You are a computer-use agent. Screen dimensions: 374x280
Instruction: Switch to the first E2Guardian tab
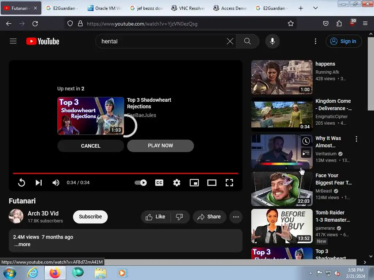pos(62,8)
